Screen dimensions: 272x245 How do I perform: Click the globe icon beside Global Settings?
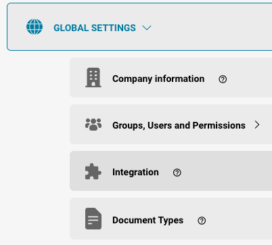pos(35,27)
